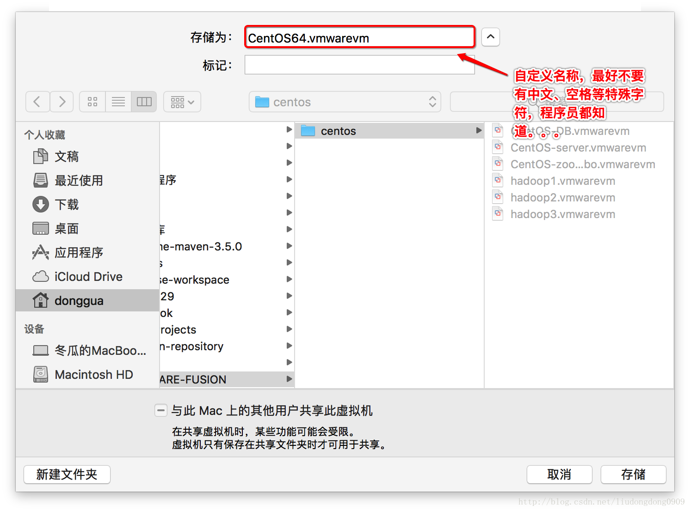Click the iCloud Drive cloud icon

coord(41,276)
